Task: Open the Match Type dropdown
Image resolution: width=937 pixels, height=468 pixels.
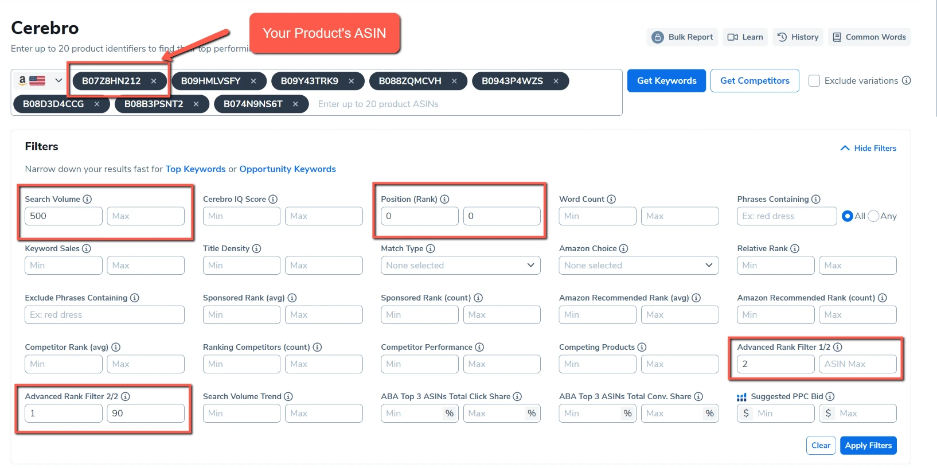Action: click(460, 266)
